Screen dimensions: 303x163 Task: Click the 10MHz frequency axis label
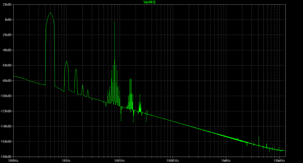click(x=279, y=160)
